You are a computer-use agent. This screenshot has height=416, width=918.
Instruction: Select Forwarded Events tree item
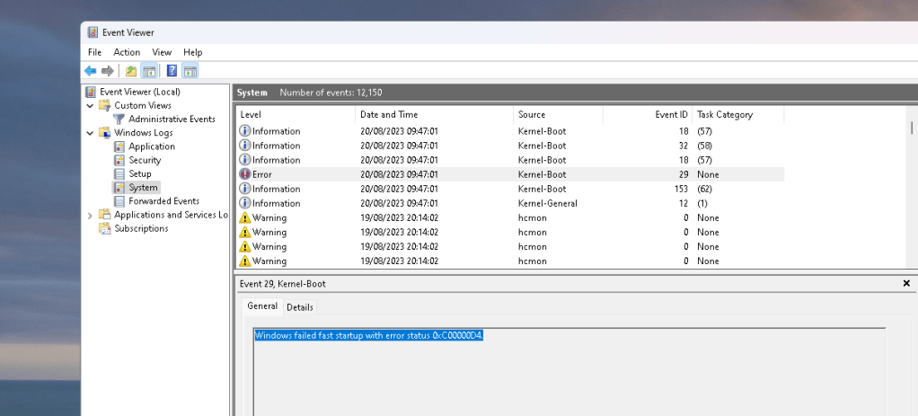pos(163,201)
